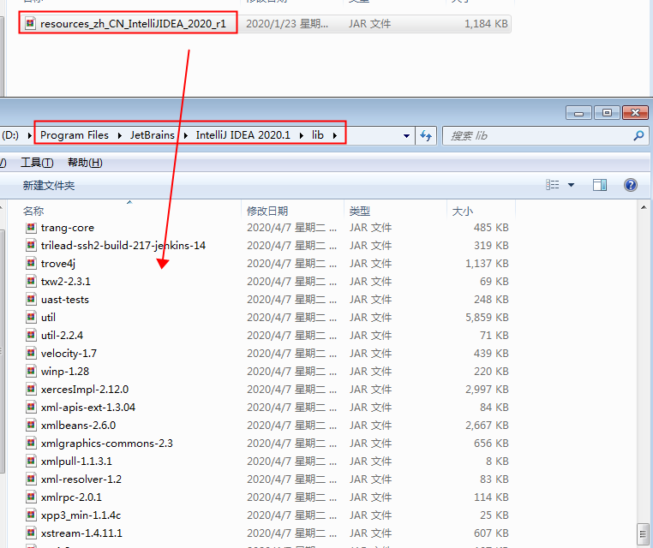Select xpp3_min-1.1.4c file name

pos(81,515)
